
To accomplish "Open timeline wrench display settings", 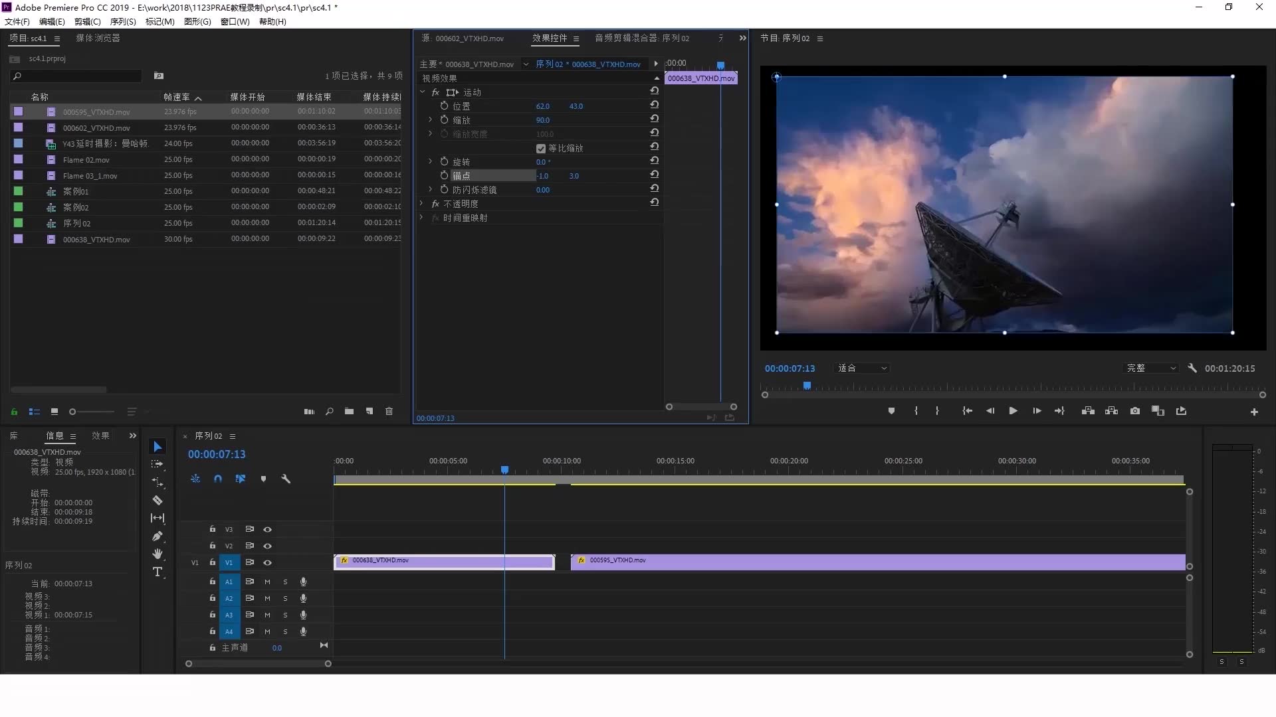I will 286,479.
